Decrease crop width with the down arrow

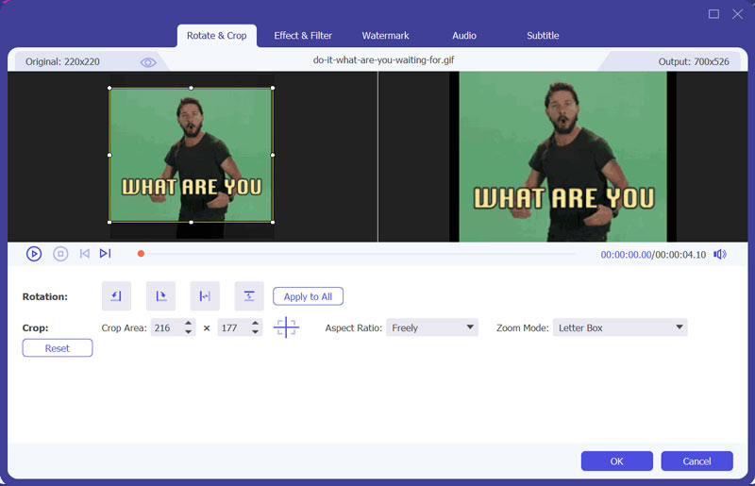pyautogui.click(x=188, y=332)
